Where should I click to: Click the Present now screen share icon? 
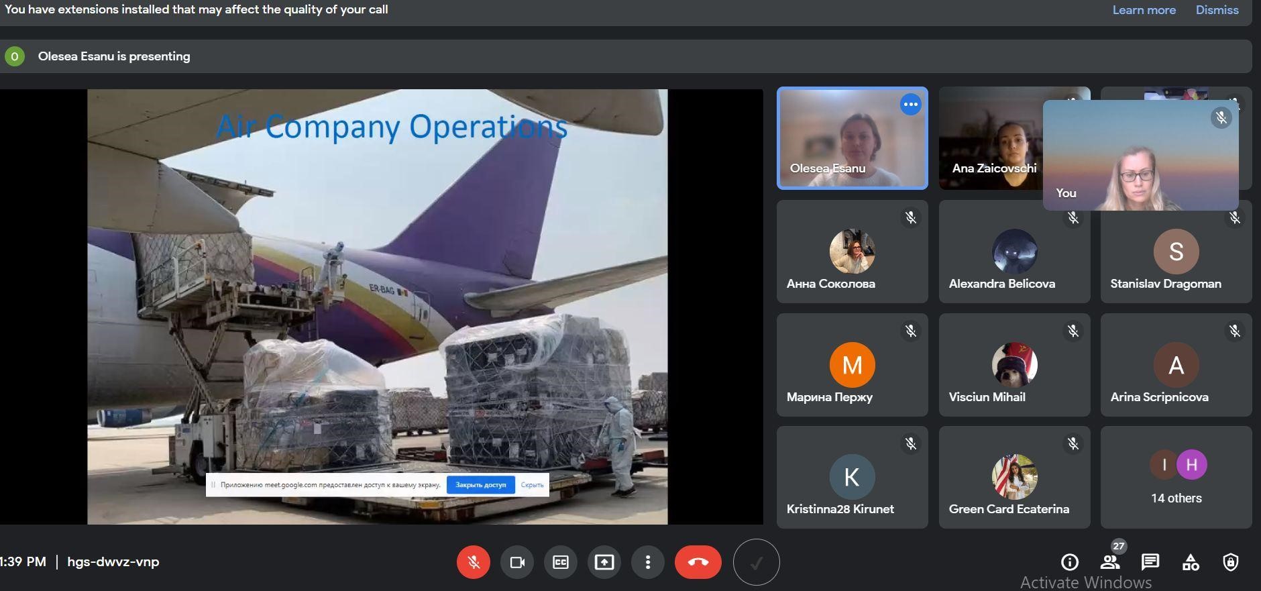604,562
